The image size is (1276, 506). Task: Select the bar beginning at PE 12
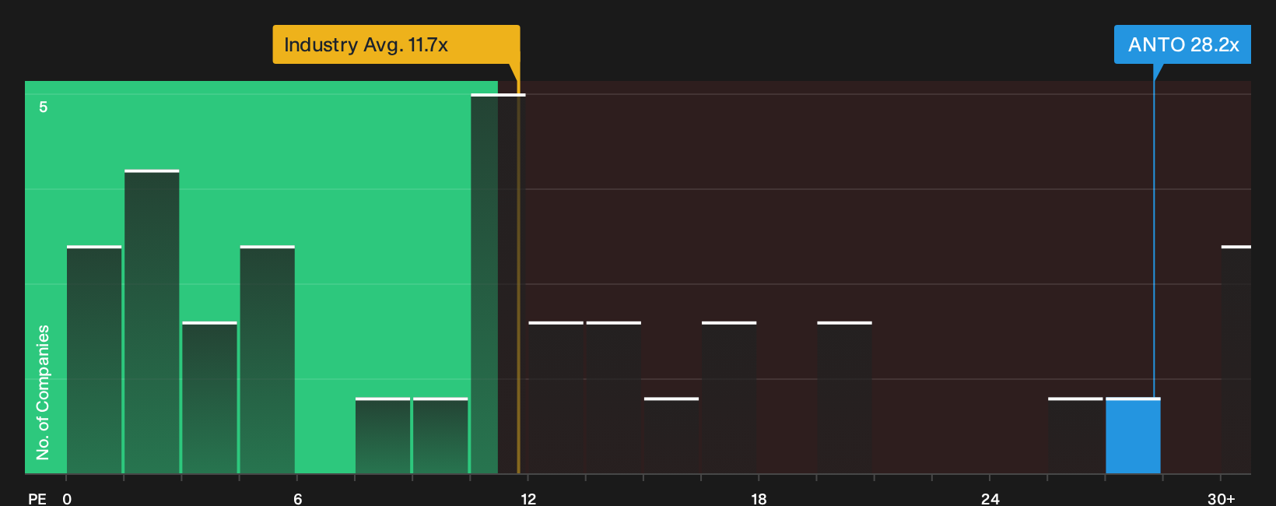point(556,398)
